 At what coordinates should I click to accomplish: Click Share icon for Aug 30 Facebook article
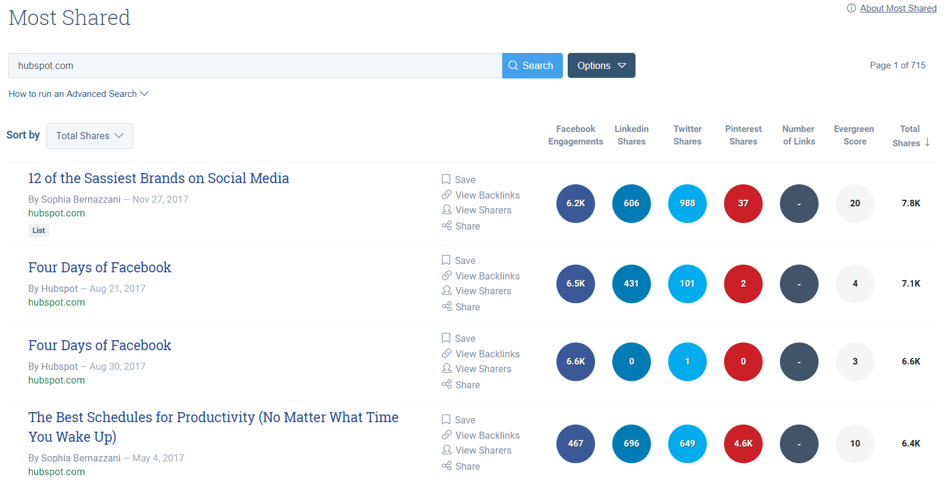point(446,385)
